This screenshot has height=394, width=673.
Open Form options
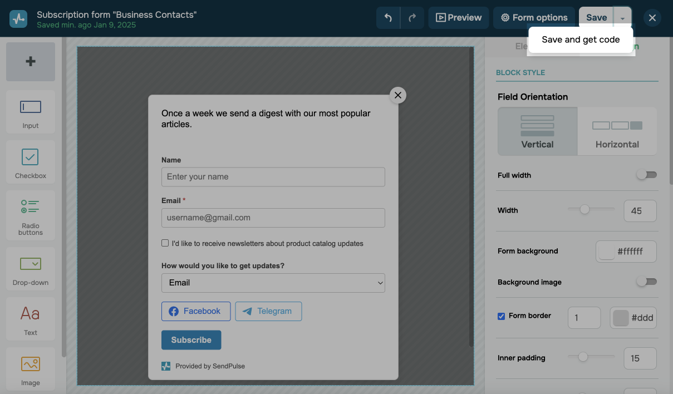534,18
